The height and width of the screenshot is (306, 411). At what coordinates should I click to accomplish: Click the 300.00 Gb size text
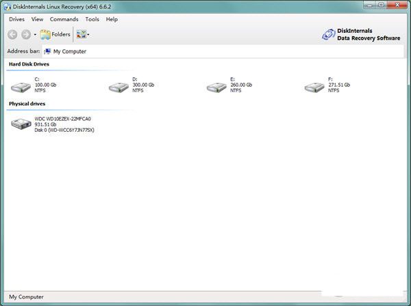click(x=143, y=85)
